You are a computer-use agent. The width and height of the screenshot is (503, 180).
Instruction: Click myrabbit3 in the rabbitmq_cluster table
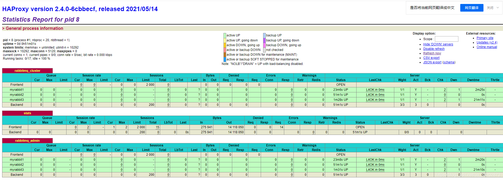(x=17, y=100)
